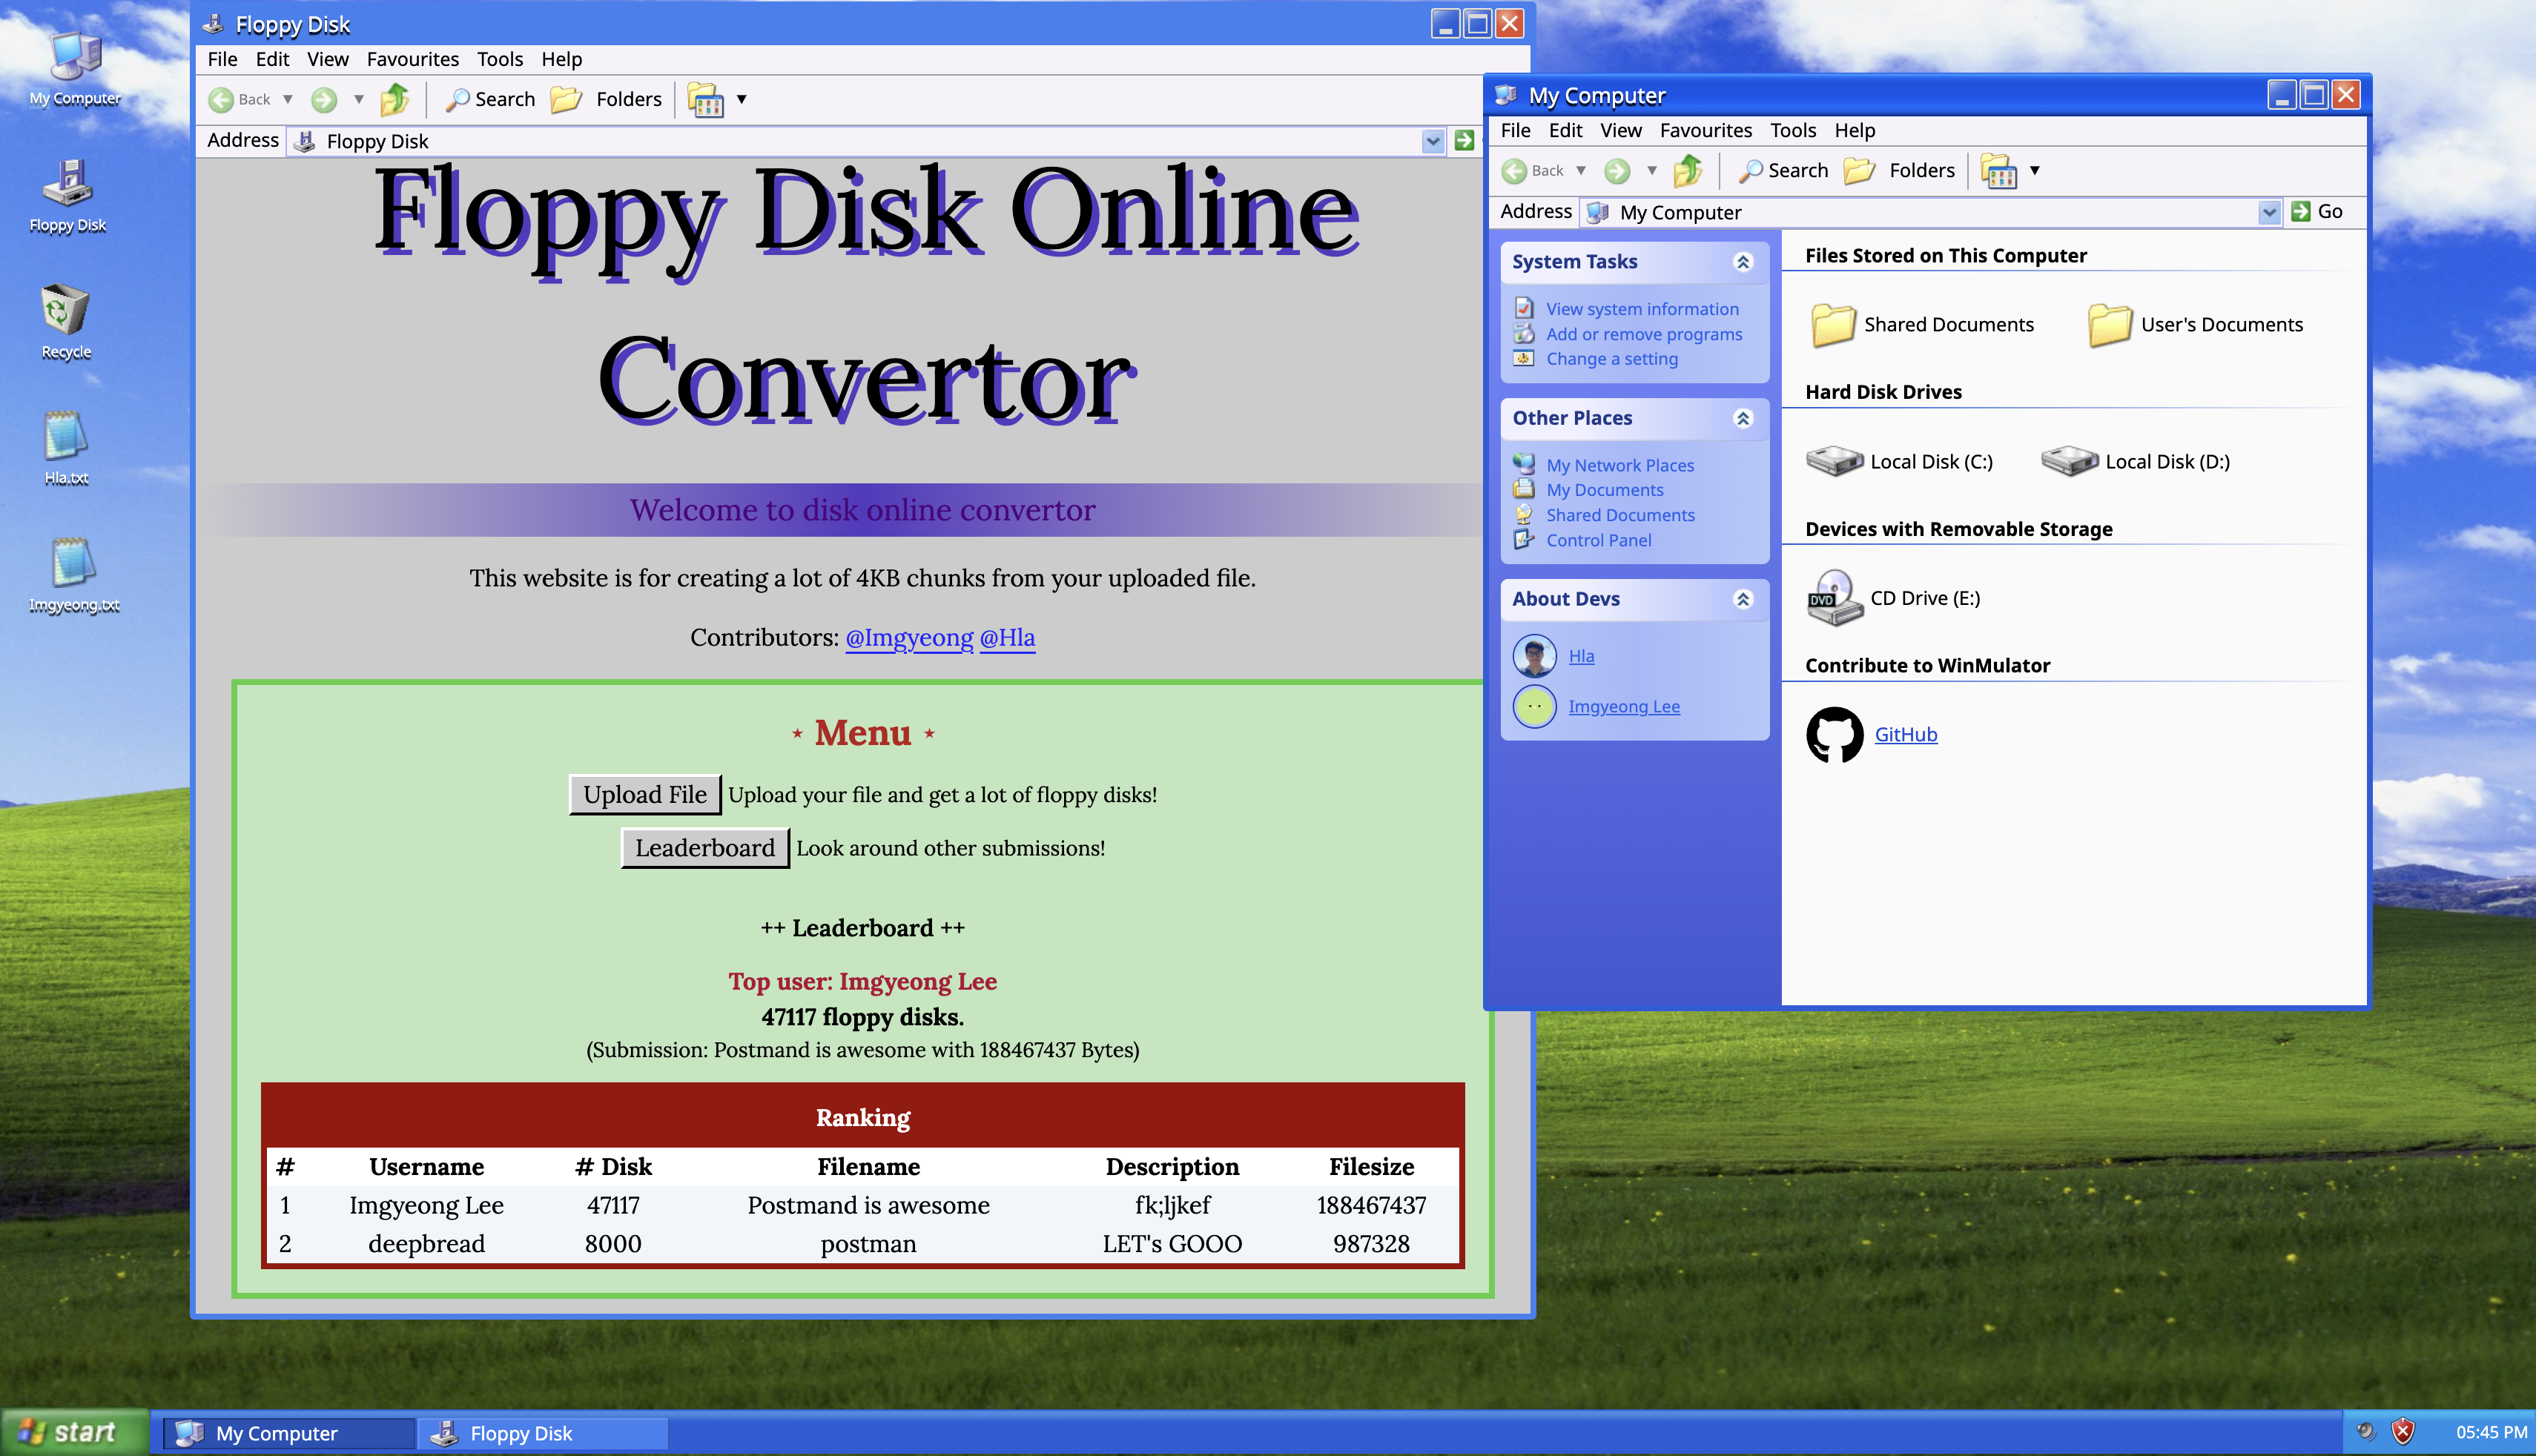Image resolution: width=2536 pixels, height=1456 pixels.
Task: Click the Floppy Disk desktop icon
Action: pos(67,184)
